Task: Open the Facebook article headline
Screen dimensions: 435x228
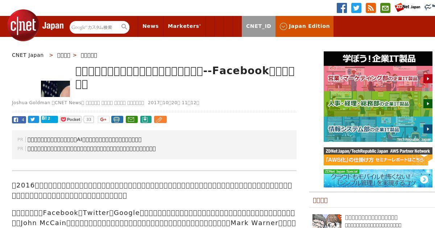Action: pyautogui.click(x=185, y=77)
